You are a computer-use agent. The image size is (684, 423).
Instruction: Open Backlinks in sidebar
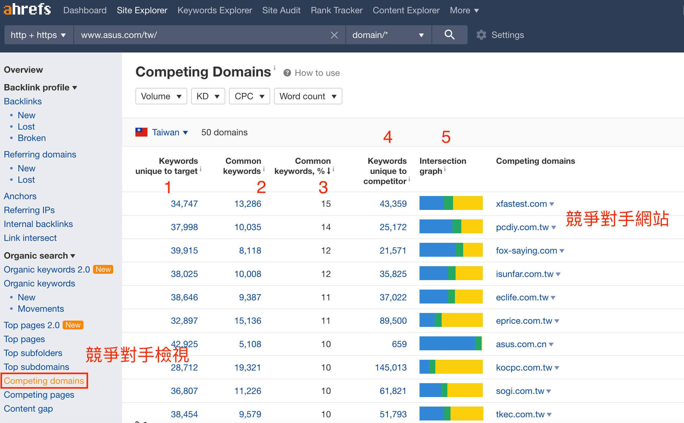(x=23, y=101)
